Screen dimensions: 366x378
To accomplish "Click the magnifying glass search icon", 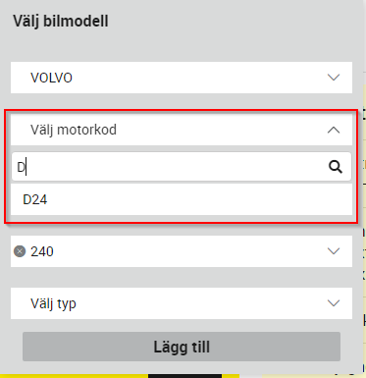I will (336, 167).
